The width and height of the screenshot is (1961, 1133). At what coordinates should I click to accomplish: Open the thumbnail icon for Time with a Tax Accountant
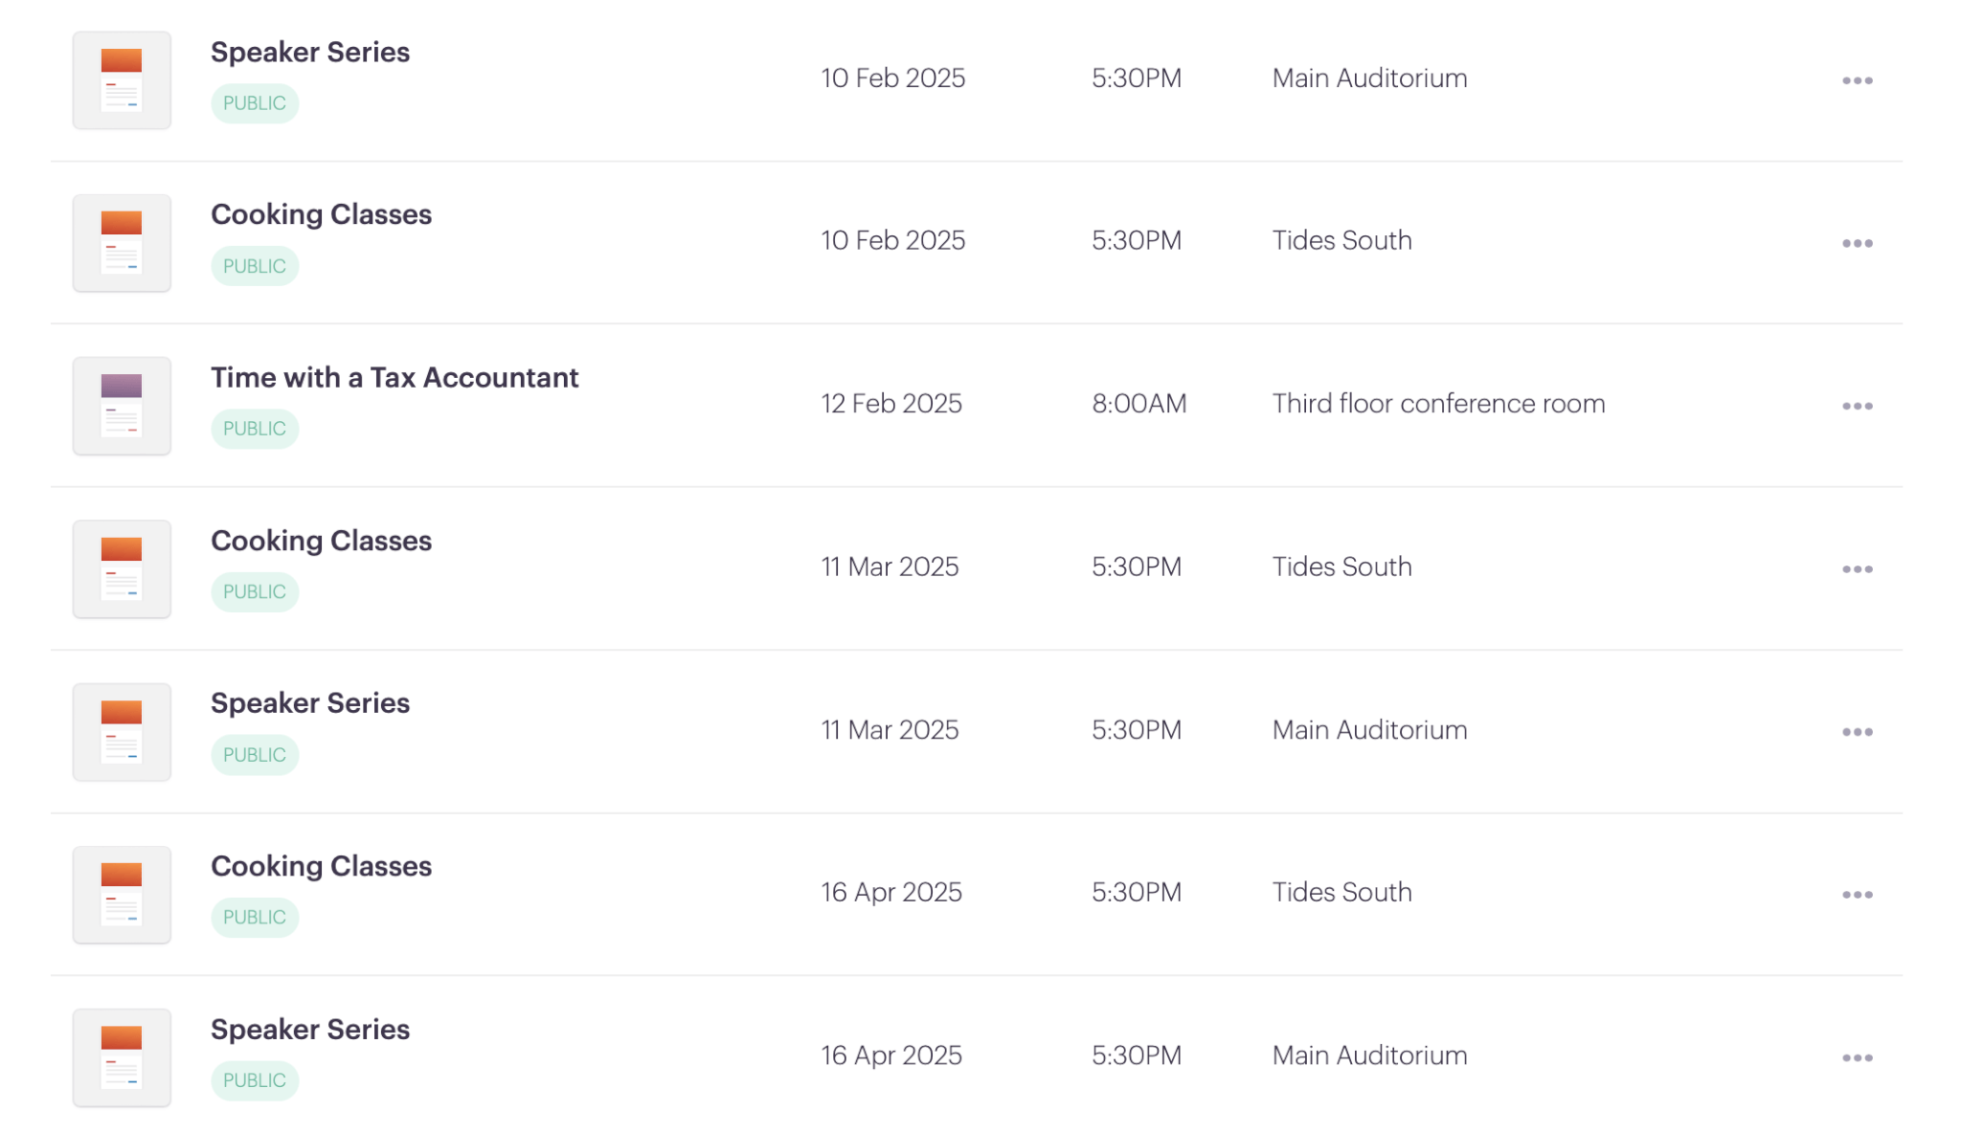(x=122, y=406)
